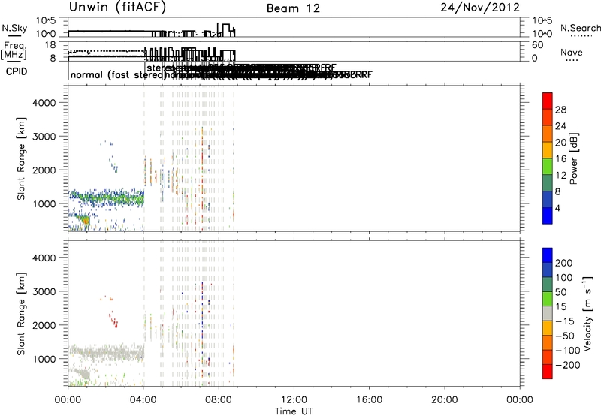Click the '16:00' time axis label

[369, 399]
